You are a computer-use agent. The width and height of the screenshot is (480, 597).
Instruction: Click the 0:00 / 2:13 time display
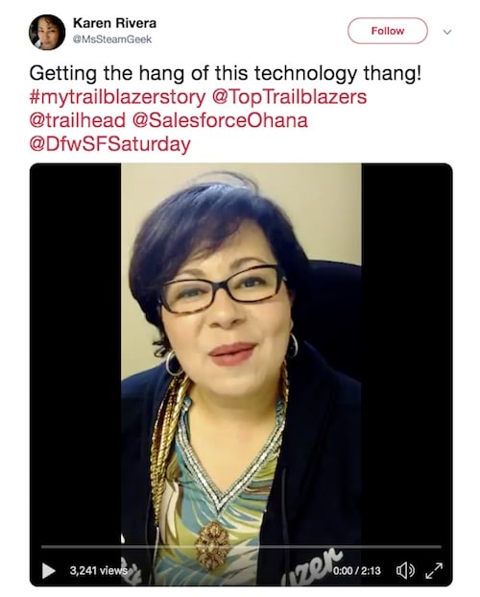[x=357, y=570]
